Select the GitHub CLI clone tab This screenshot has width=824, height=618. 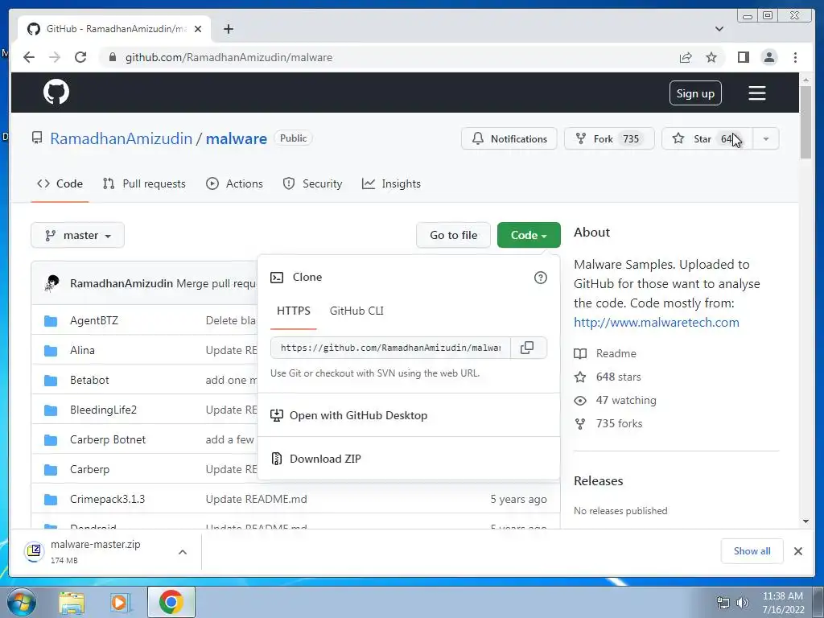pos(356,311)
